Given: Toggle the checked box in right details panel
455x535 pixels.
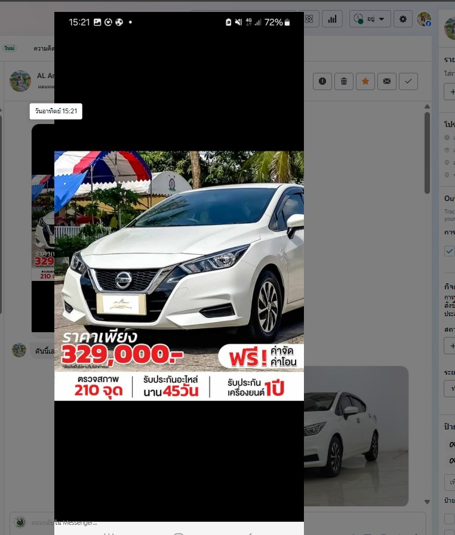Looking at the screenshot, I should [x=449, y=251].
